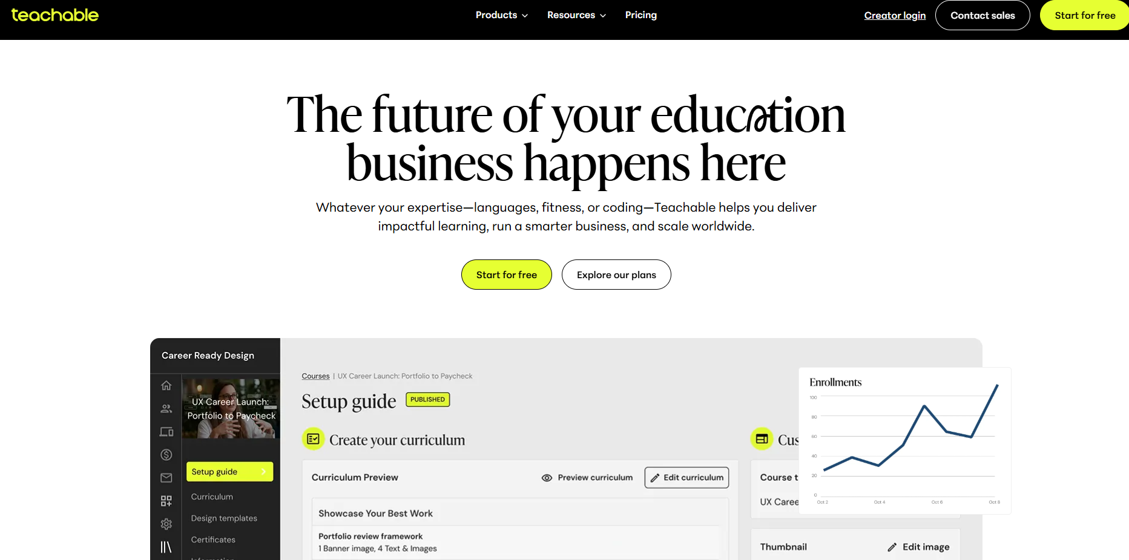
Task: Expand the Products dropdown menu
Action: (501, 15)
